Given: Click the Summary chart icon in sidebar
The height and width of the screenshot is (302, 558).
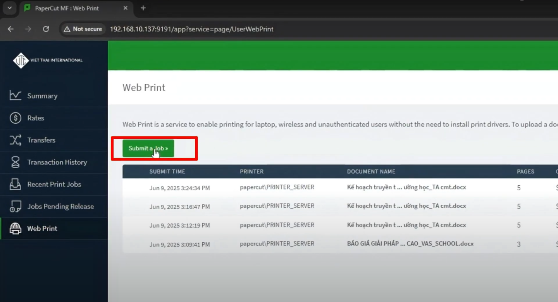Looking at the screenshot, I should [15, 95].
